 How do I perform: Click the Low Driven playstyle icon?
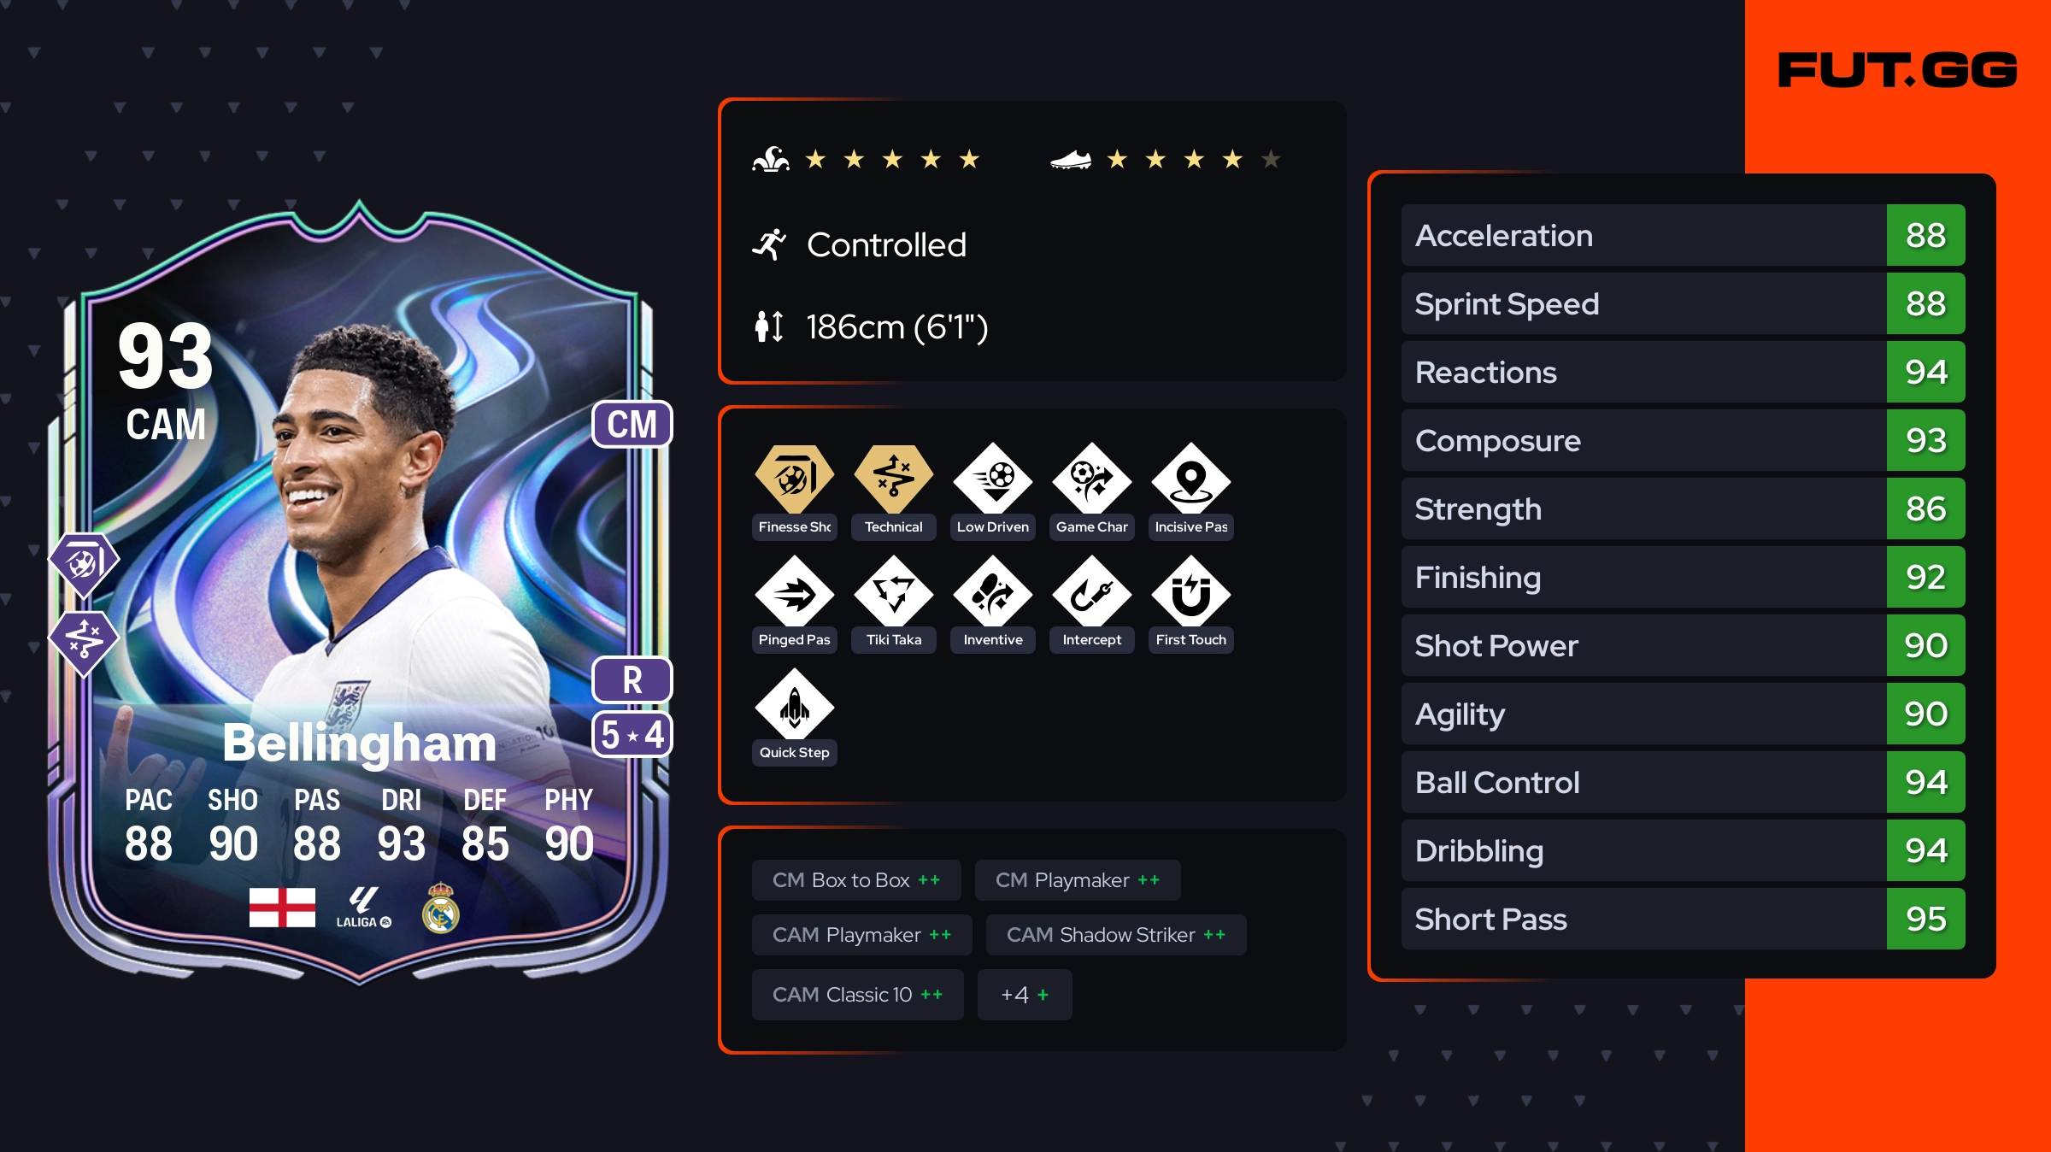point(992,477)
